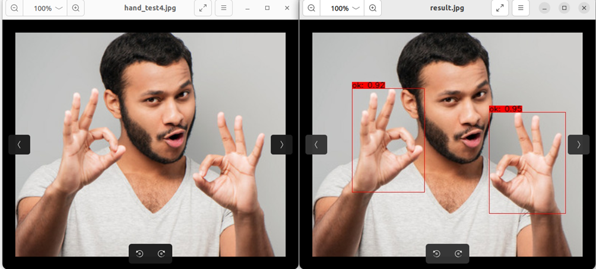This screenshot has width=596, height=269.
Task: Open hamburger menu in hand_test4.jpg window
Action: (x=223, y=8)
